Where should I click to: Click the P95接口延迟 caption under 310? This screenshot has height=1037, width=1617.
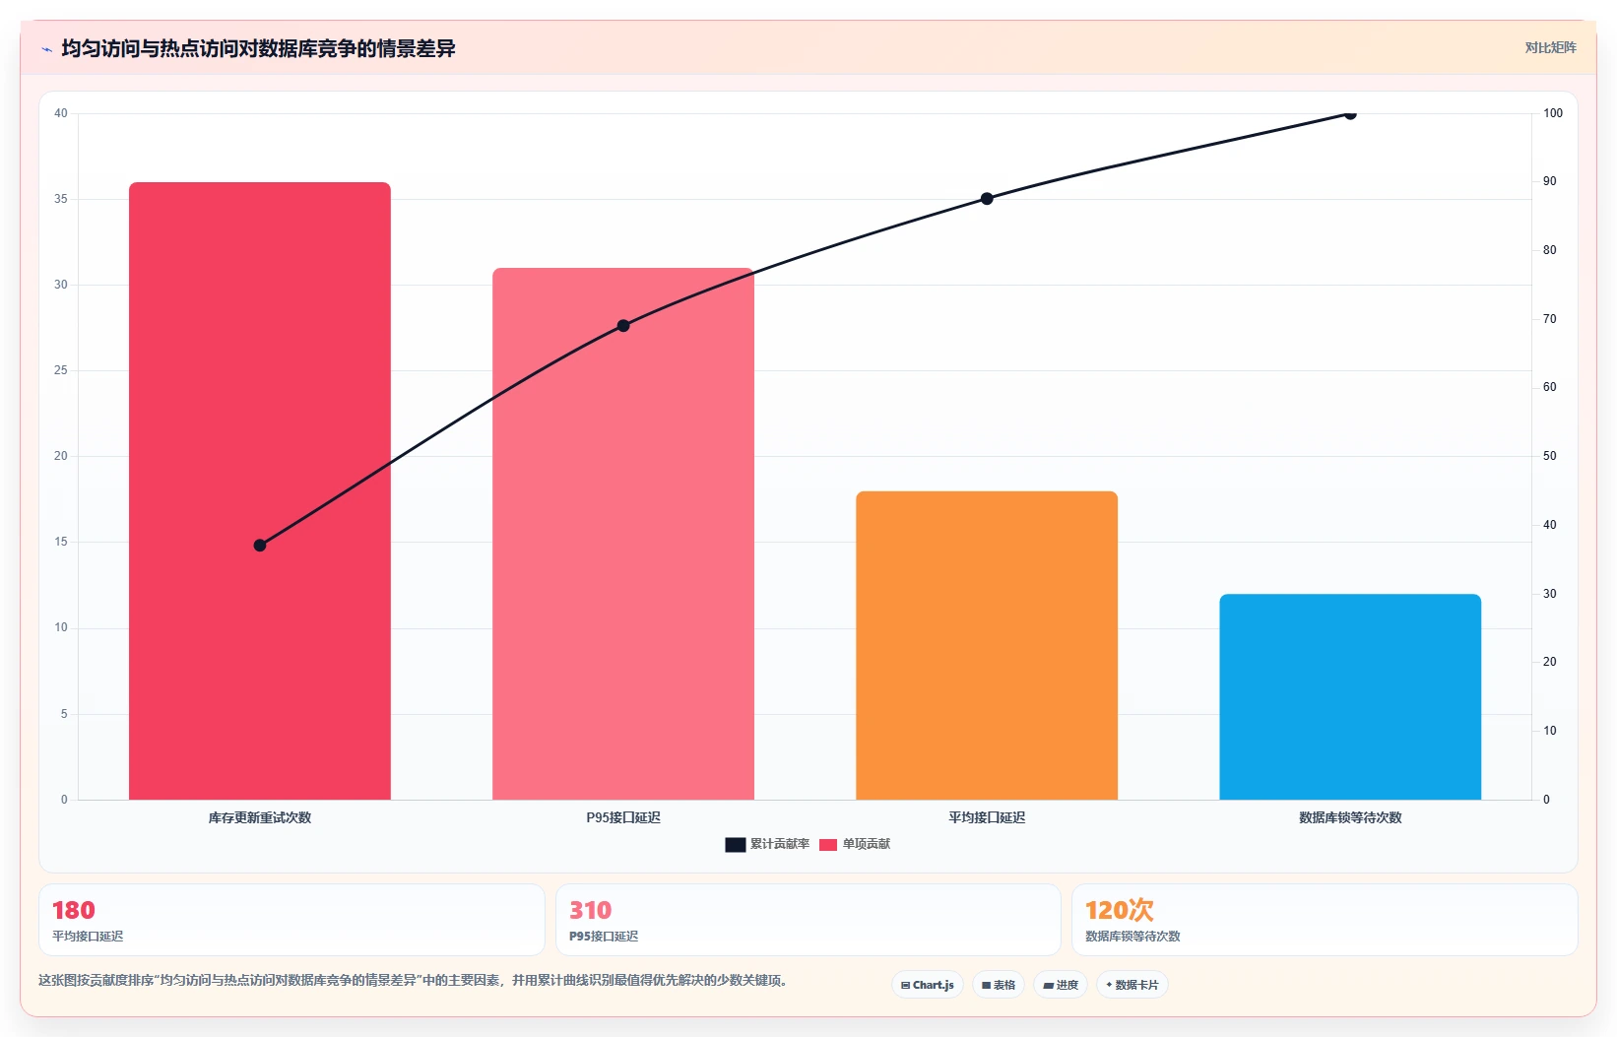pos(604,937)
